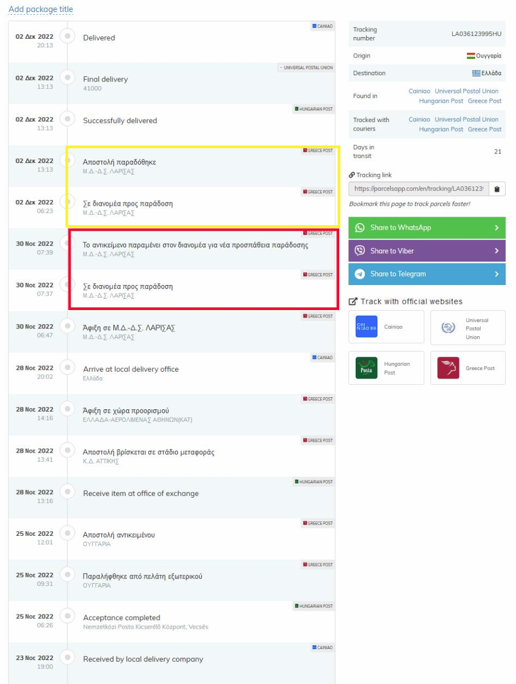Viewport: 516px width, 684px height.
Task: Click the CAINIAO tag on Delivered event
Action: click(x=322, y=26)
